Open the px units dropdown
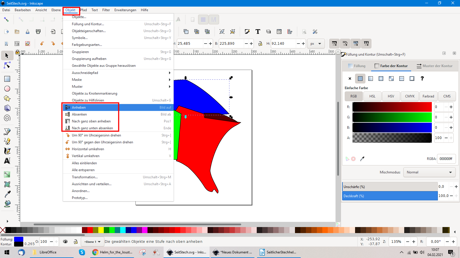Viewport: 460px width, 258px height. (316, 44)
